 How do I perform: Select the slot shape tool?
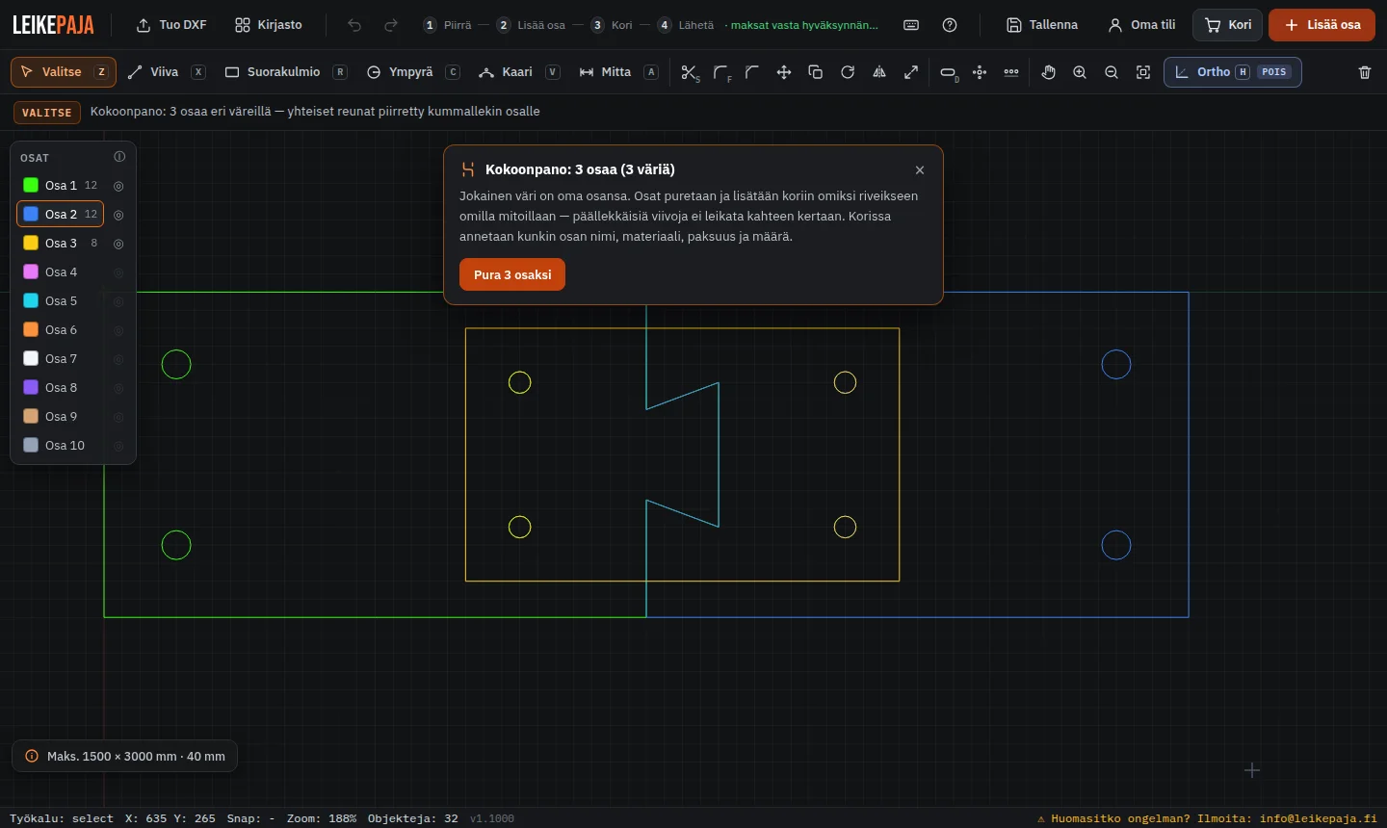949,72
